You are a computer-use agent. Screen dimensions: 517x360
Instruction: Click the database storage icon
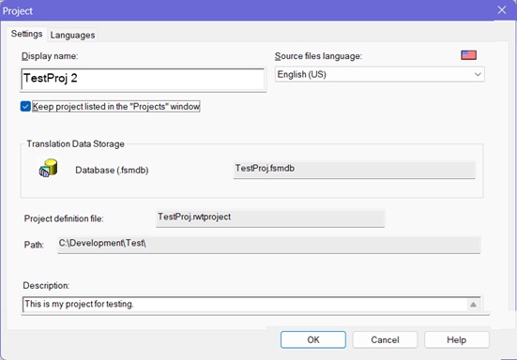(x=48, y=168)
